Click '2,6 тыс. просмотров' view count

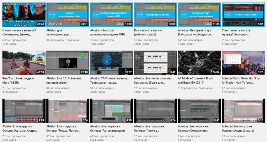[234, 88]
